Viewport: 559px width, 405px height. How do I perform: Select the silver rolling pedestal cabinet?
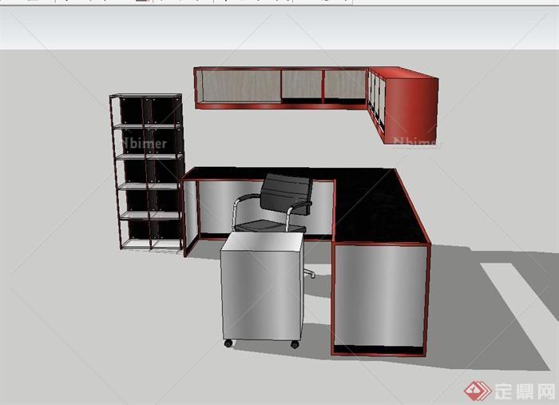tap(263, 289)
